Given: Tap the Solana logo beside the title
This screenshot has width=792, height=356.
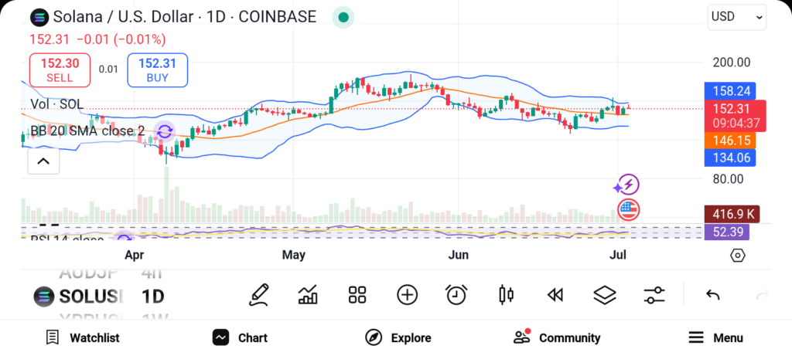Looking at the screenshot, I should pyautogui.click(x=39, y=17).
